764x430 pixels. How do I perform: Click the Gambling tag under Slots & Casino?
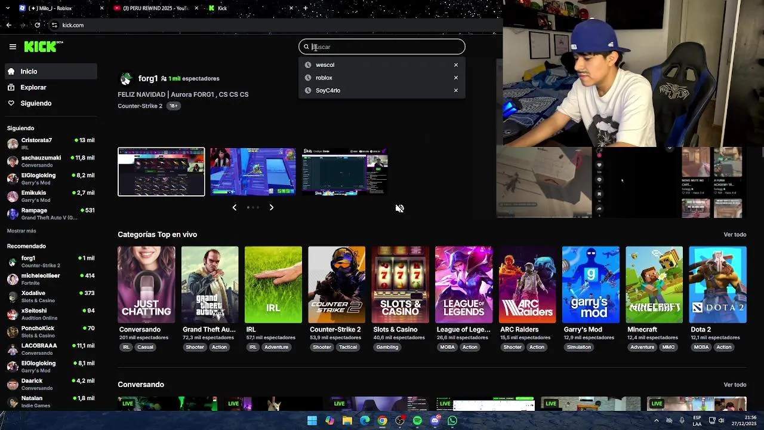click(x=387, y=347)
